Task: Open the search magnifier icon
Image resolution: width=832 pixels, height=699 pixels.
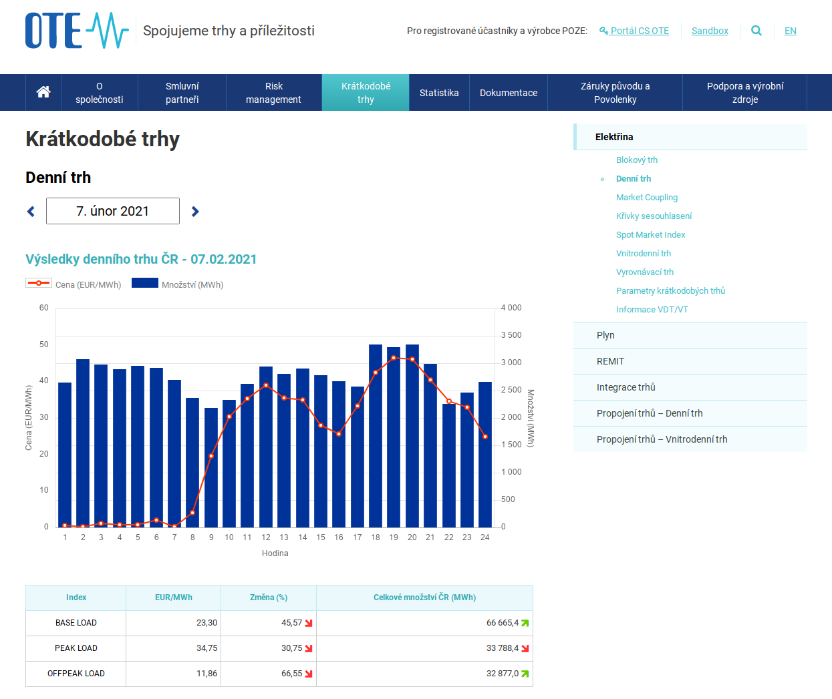Action: click(756, 31)
